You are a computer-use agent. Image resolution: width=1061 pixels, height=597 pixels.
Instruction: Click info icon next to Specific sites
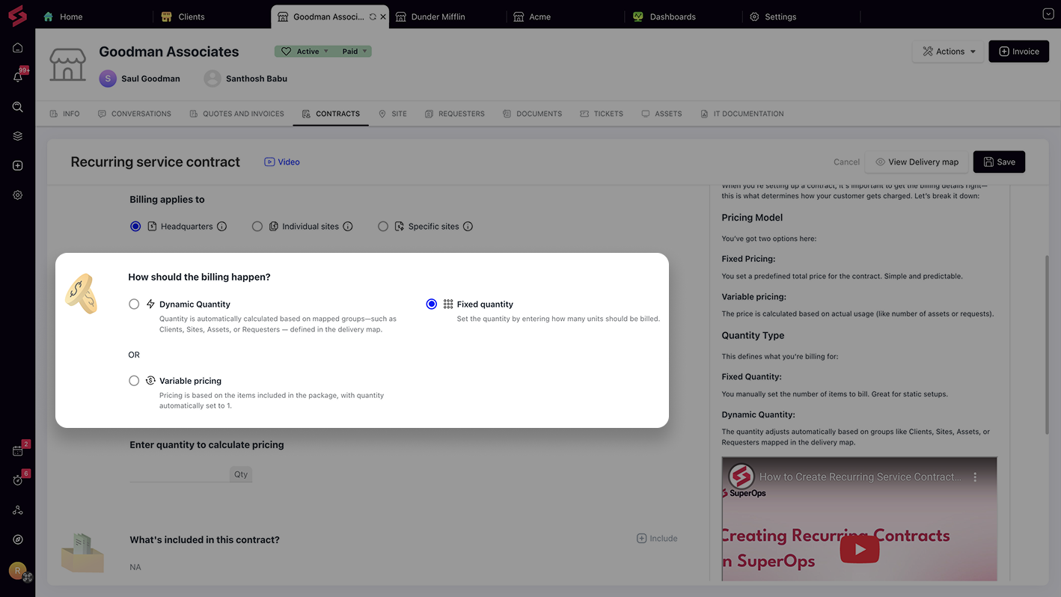[468, 227]
